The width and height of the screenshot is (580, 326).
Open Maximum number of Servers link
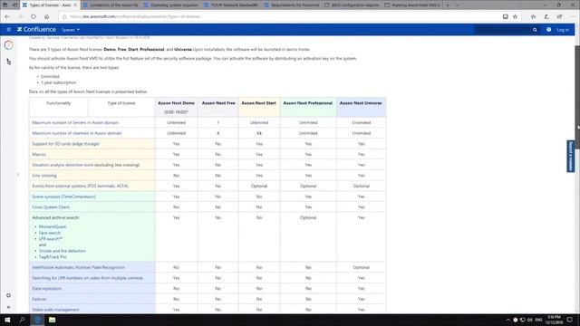(75, 122)
